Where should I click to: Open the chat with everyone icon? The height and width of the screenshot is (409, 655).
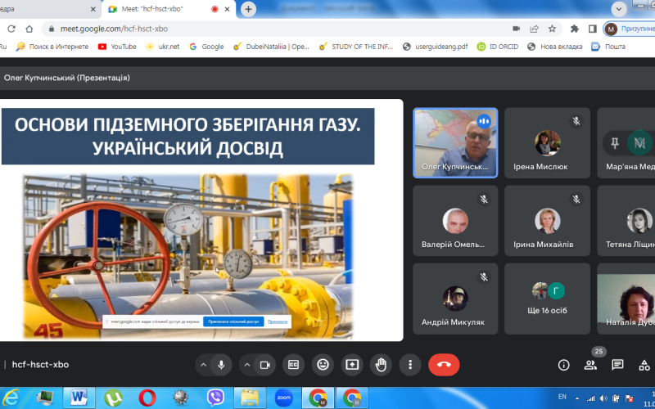coord(617,365)
